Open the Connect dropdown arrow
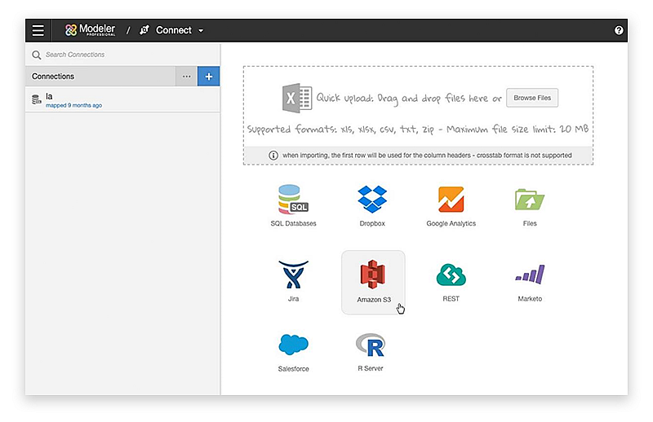Viewport: 653px width, 422px height. (201, 30)
